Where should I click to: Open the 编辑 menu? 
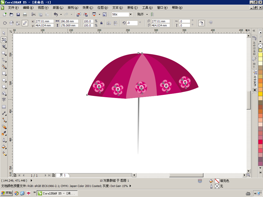click(28, 8)
